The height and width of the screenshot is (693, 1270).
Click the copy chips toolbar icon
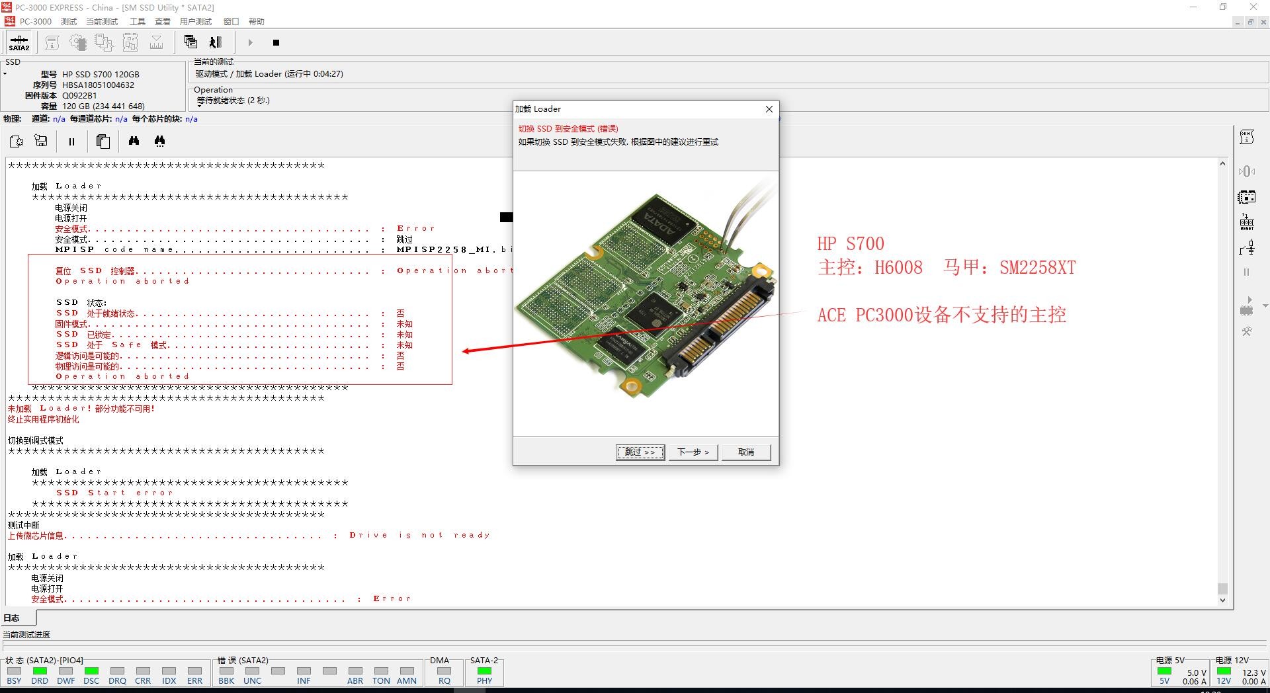(104, 42)
